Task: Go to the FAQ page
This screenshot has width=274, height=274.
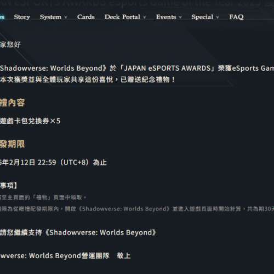Action: [236, 17]
